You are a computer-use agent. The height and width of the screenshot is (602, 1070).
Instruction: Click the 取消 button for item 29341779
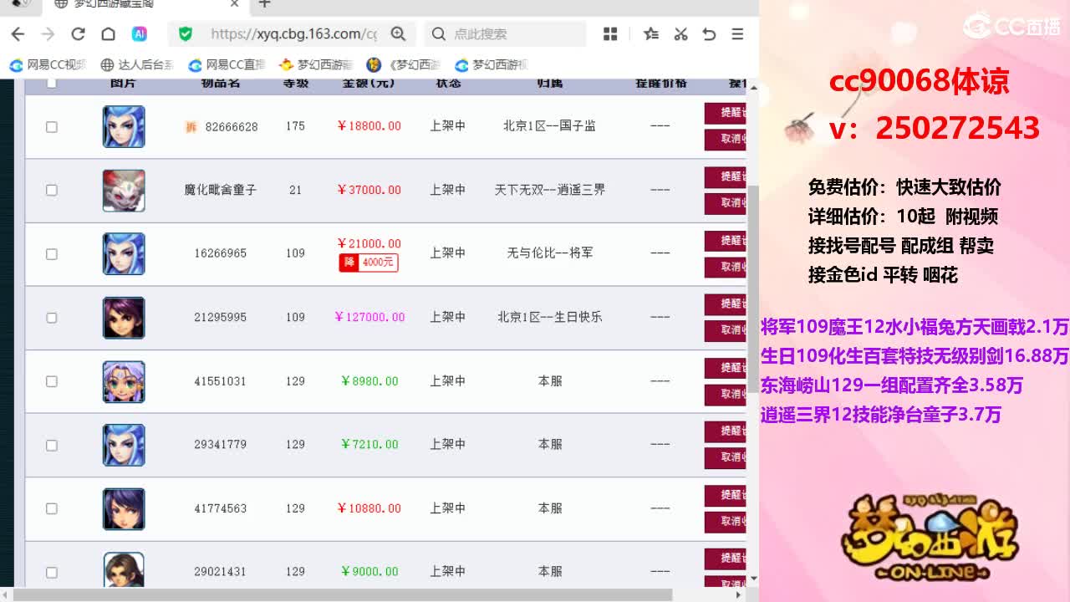726,457
